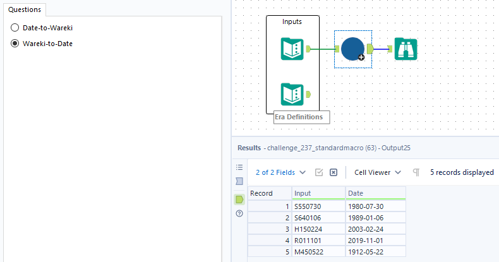Select the date cell 1989-01-06

point(376,218)
